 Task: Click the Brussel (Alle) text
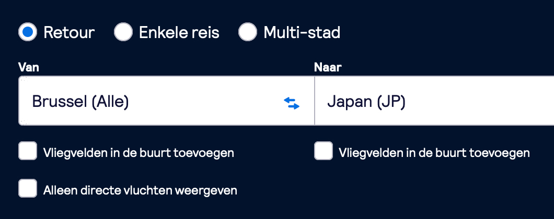point(80,102)
